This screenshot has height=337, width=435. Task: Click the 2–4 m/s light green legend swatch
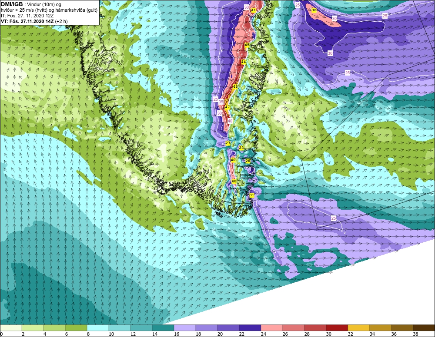[33, 328]
